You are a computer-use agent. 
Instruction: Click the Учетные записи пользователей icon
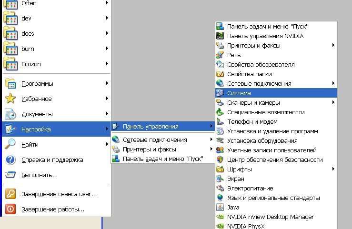pyautogui.click(x=220, y=150)
